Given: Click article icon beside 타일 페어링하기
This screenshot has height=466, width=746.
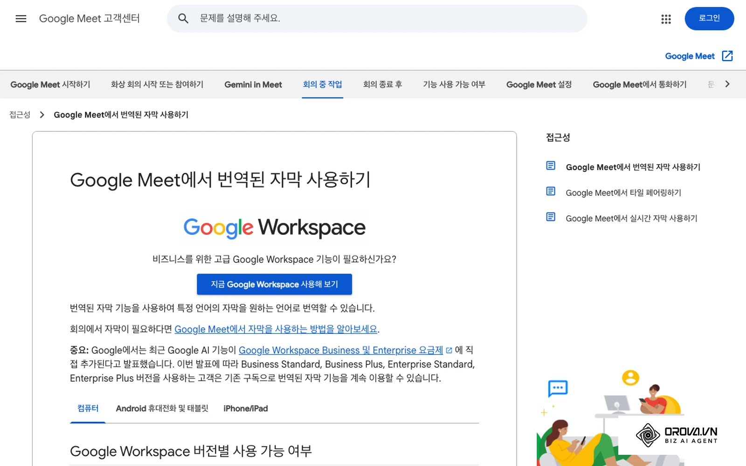Looking at the screenshot, I should (551, 192).
